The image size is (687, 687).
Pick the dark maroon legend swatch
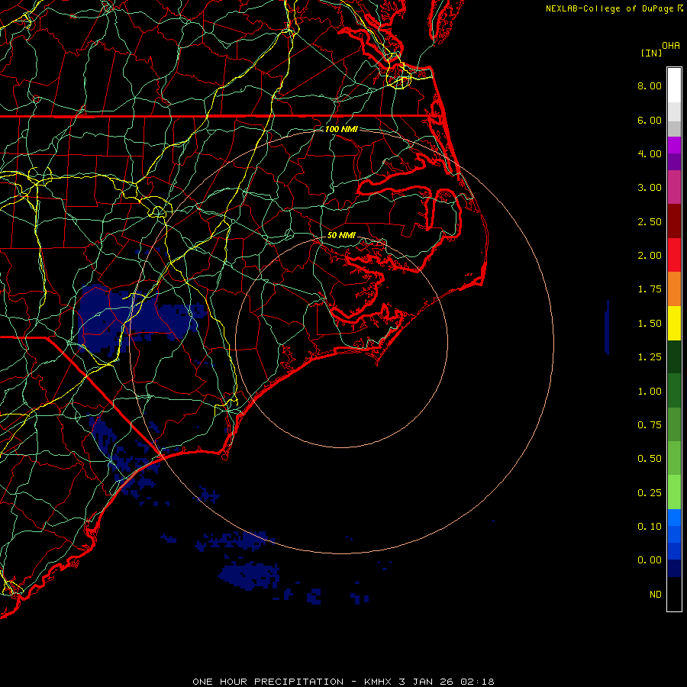[x=674, y=221]
